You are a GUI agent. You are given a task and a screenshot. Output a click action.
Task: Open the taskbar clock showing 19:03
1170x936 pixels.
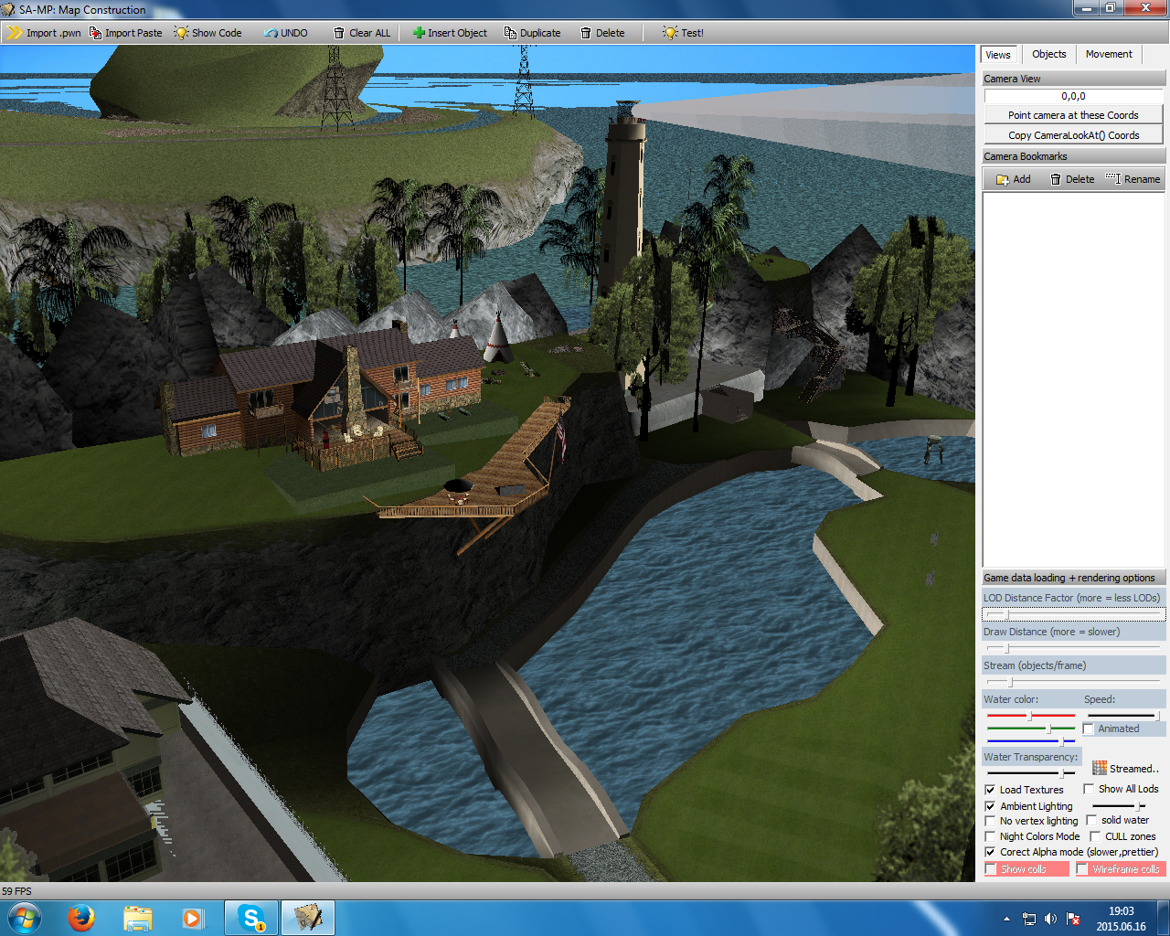point(1121,919)
